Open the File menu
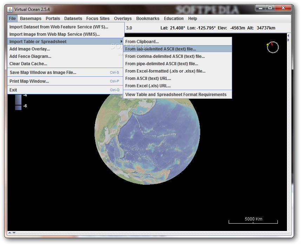 [12, 18]
